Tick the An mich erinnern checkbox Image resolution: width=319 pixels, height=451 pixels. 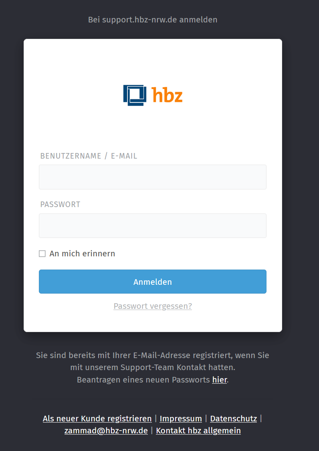point(42,254)
